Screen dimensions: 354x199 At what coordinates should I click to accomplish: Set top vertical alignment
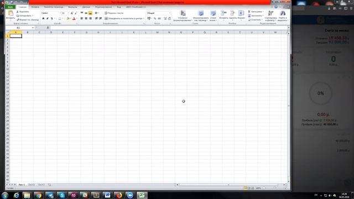point(82,13)
